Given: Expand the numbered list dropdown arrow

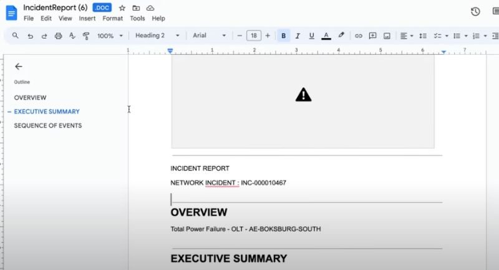Looking at the screenshot, I should (x=485, y=36).
